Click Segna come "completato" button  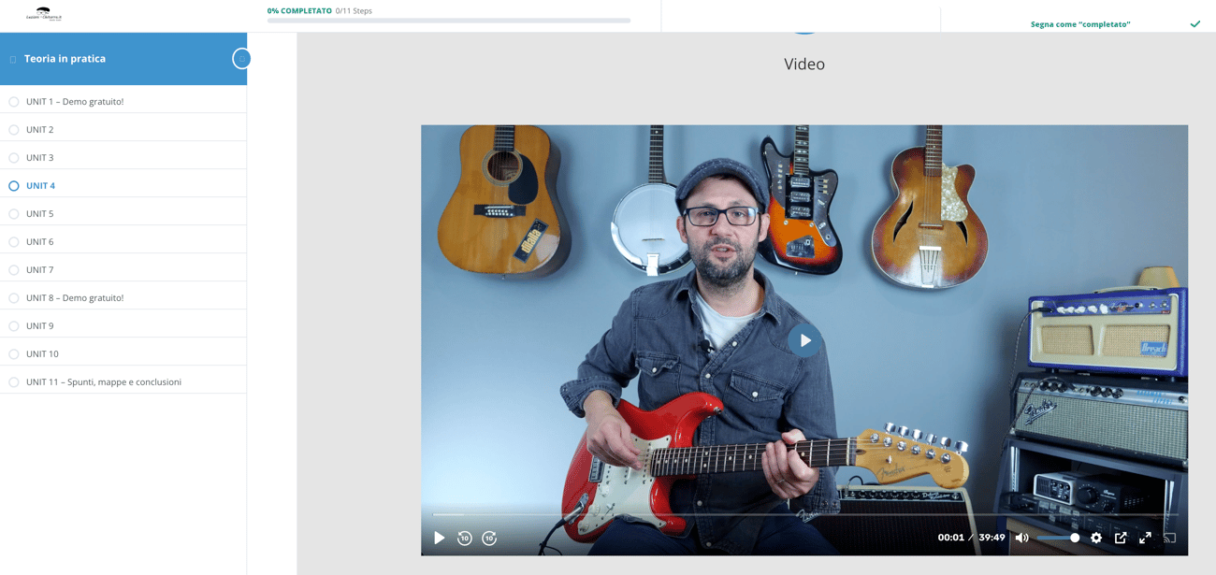pos(1080,24)
